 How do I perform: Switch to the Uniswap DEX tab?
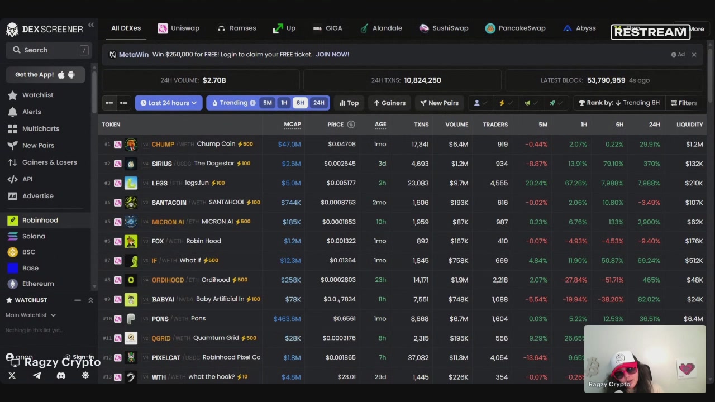click(179, 28)
